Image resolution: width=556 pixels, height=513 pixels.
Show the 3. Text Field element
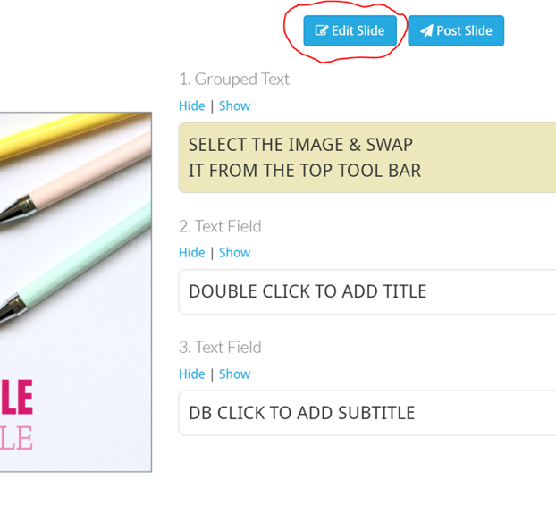pyautogui.click(x=234, y=374)
